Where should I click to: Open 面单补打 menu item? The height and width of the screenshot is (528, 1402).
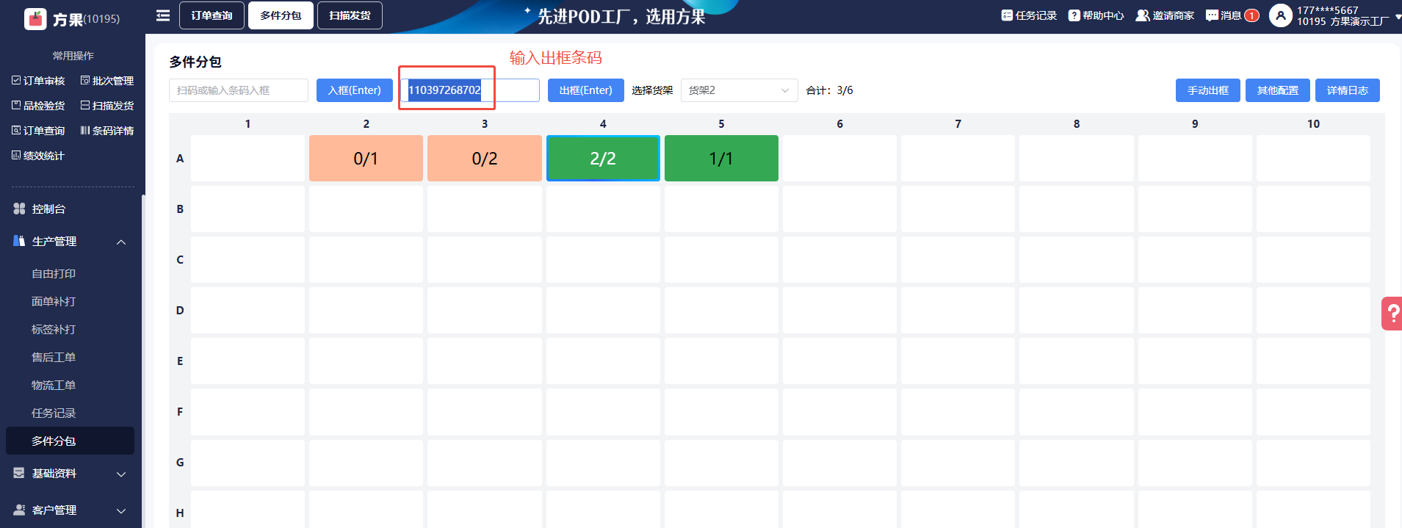click(x=54, y=302)
